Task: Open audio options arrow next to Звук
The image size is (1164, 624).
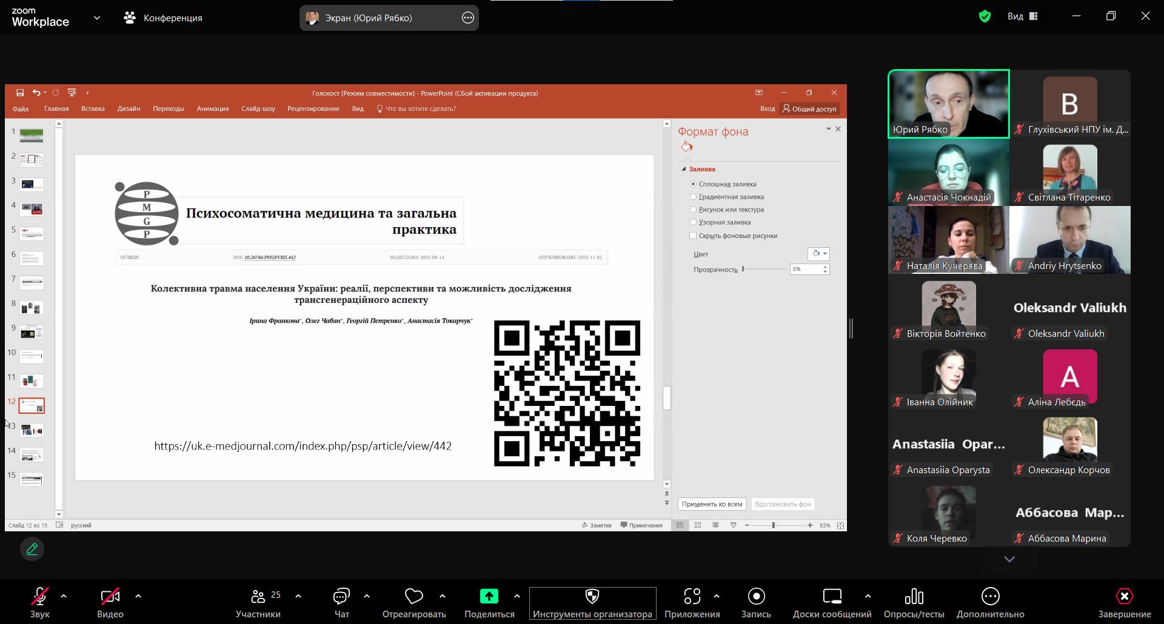Action: (x=64, y=596)
